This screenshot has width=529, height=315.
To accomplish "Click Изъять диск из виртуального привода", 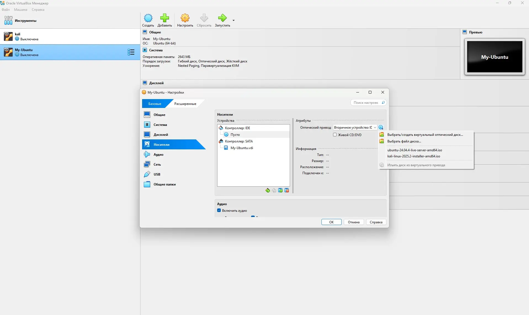I will (x=426, y=165).
